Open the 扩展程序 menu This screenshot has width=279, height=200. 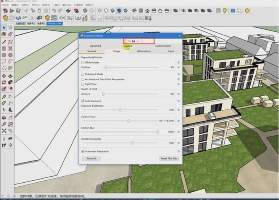(78, 5)
